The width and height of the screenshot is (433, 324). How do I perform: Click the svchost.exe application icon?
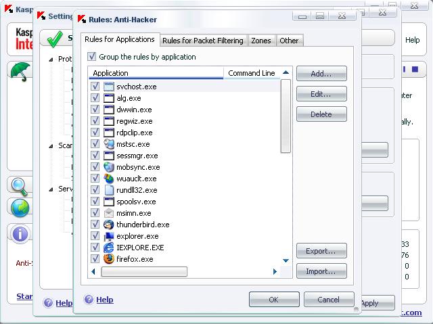pyautogui.click(x=109, y=87)
